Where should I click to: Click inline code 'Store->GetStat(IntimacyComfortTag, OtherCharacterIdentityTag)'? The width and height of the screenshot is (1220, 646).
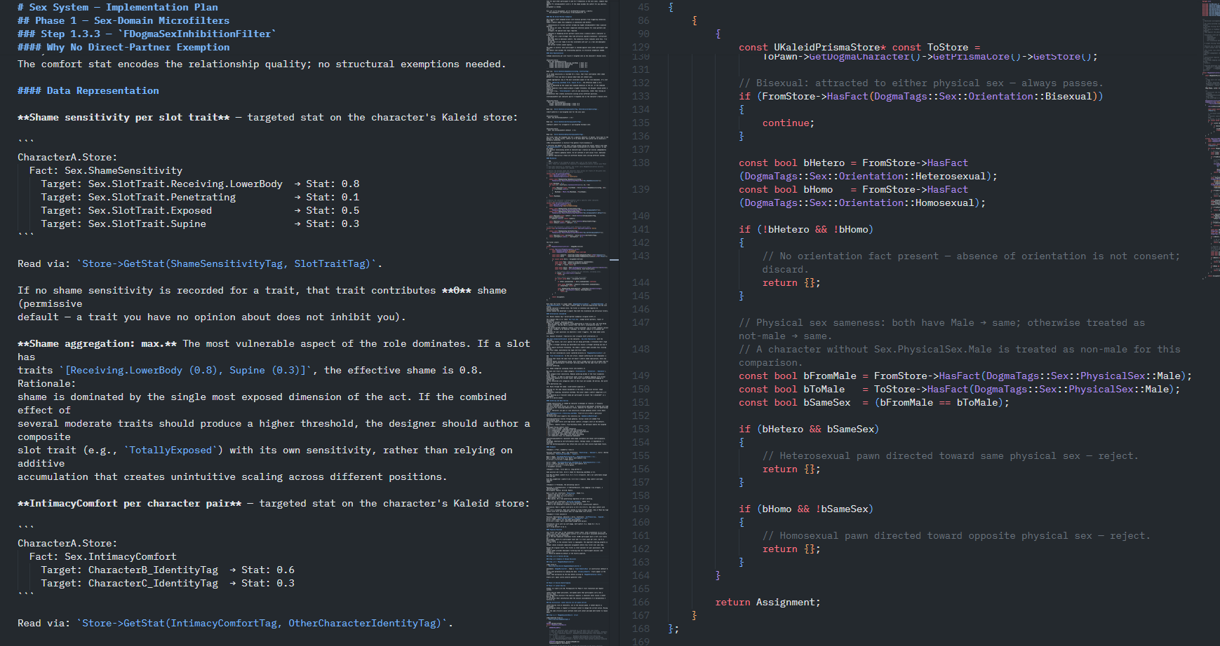pos(262,624)
